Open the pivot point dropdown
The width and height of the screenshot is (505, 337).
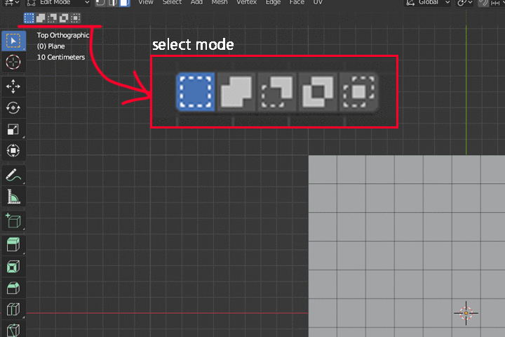click(465, 3)
